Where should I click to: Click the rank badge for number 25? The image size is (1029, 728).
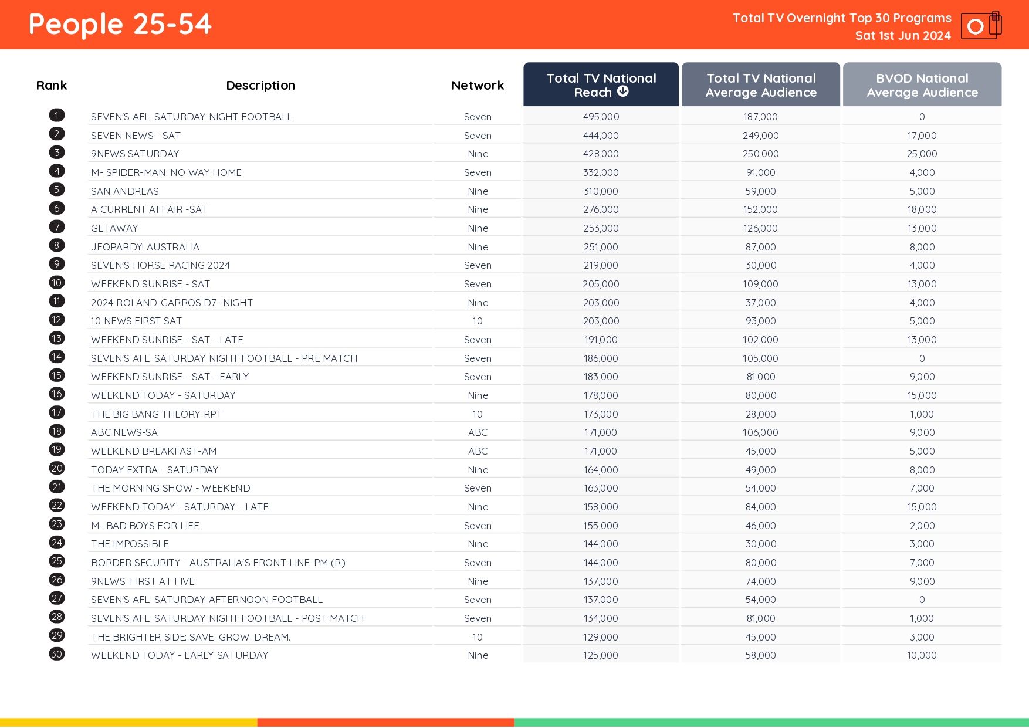(x=56, y=561)
